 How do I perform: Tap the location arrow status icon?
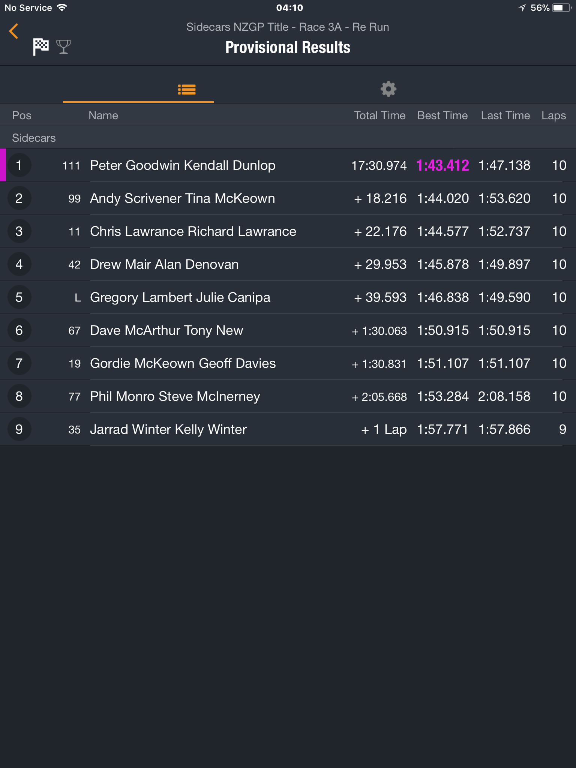click(x=522, y=8)
